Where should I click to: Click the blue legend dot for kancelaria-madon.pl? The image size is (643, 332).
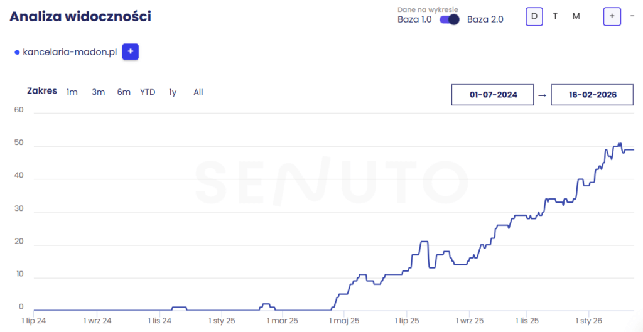pos(17,52)
